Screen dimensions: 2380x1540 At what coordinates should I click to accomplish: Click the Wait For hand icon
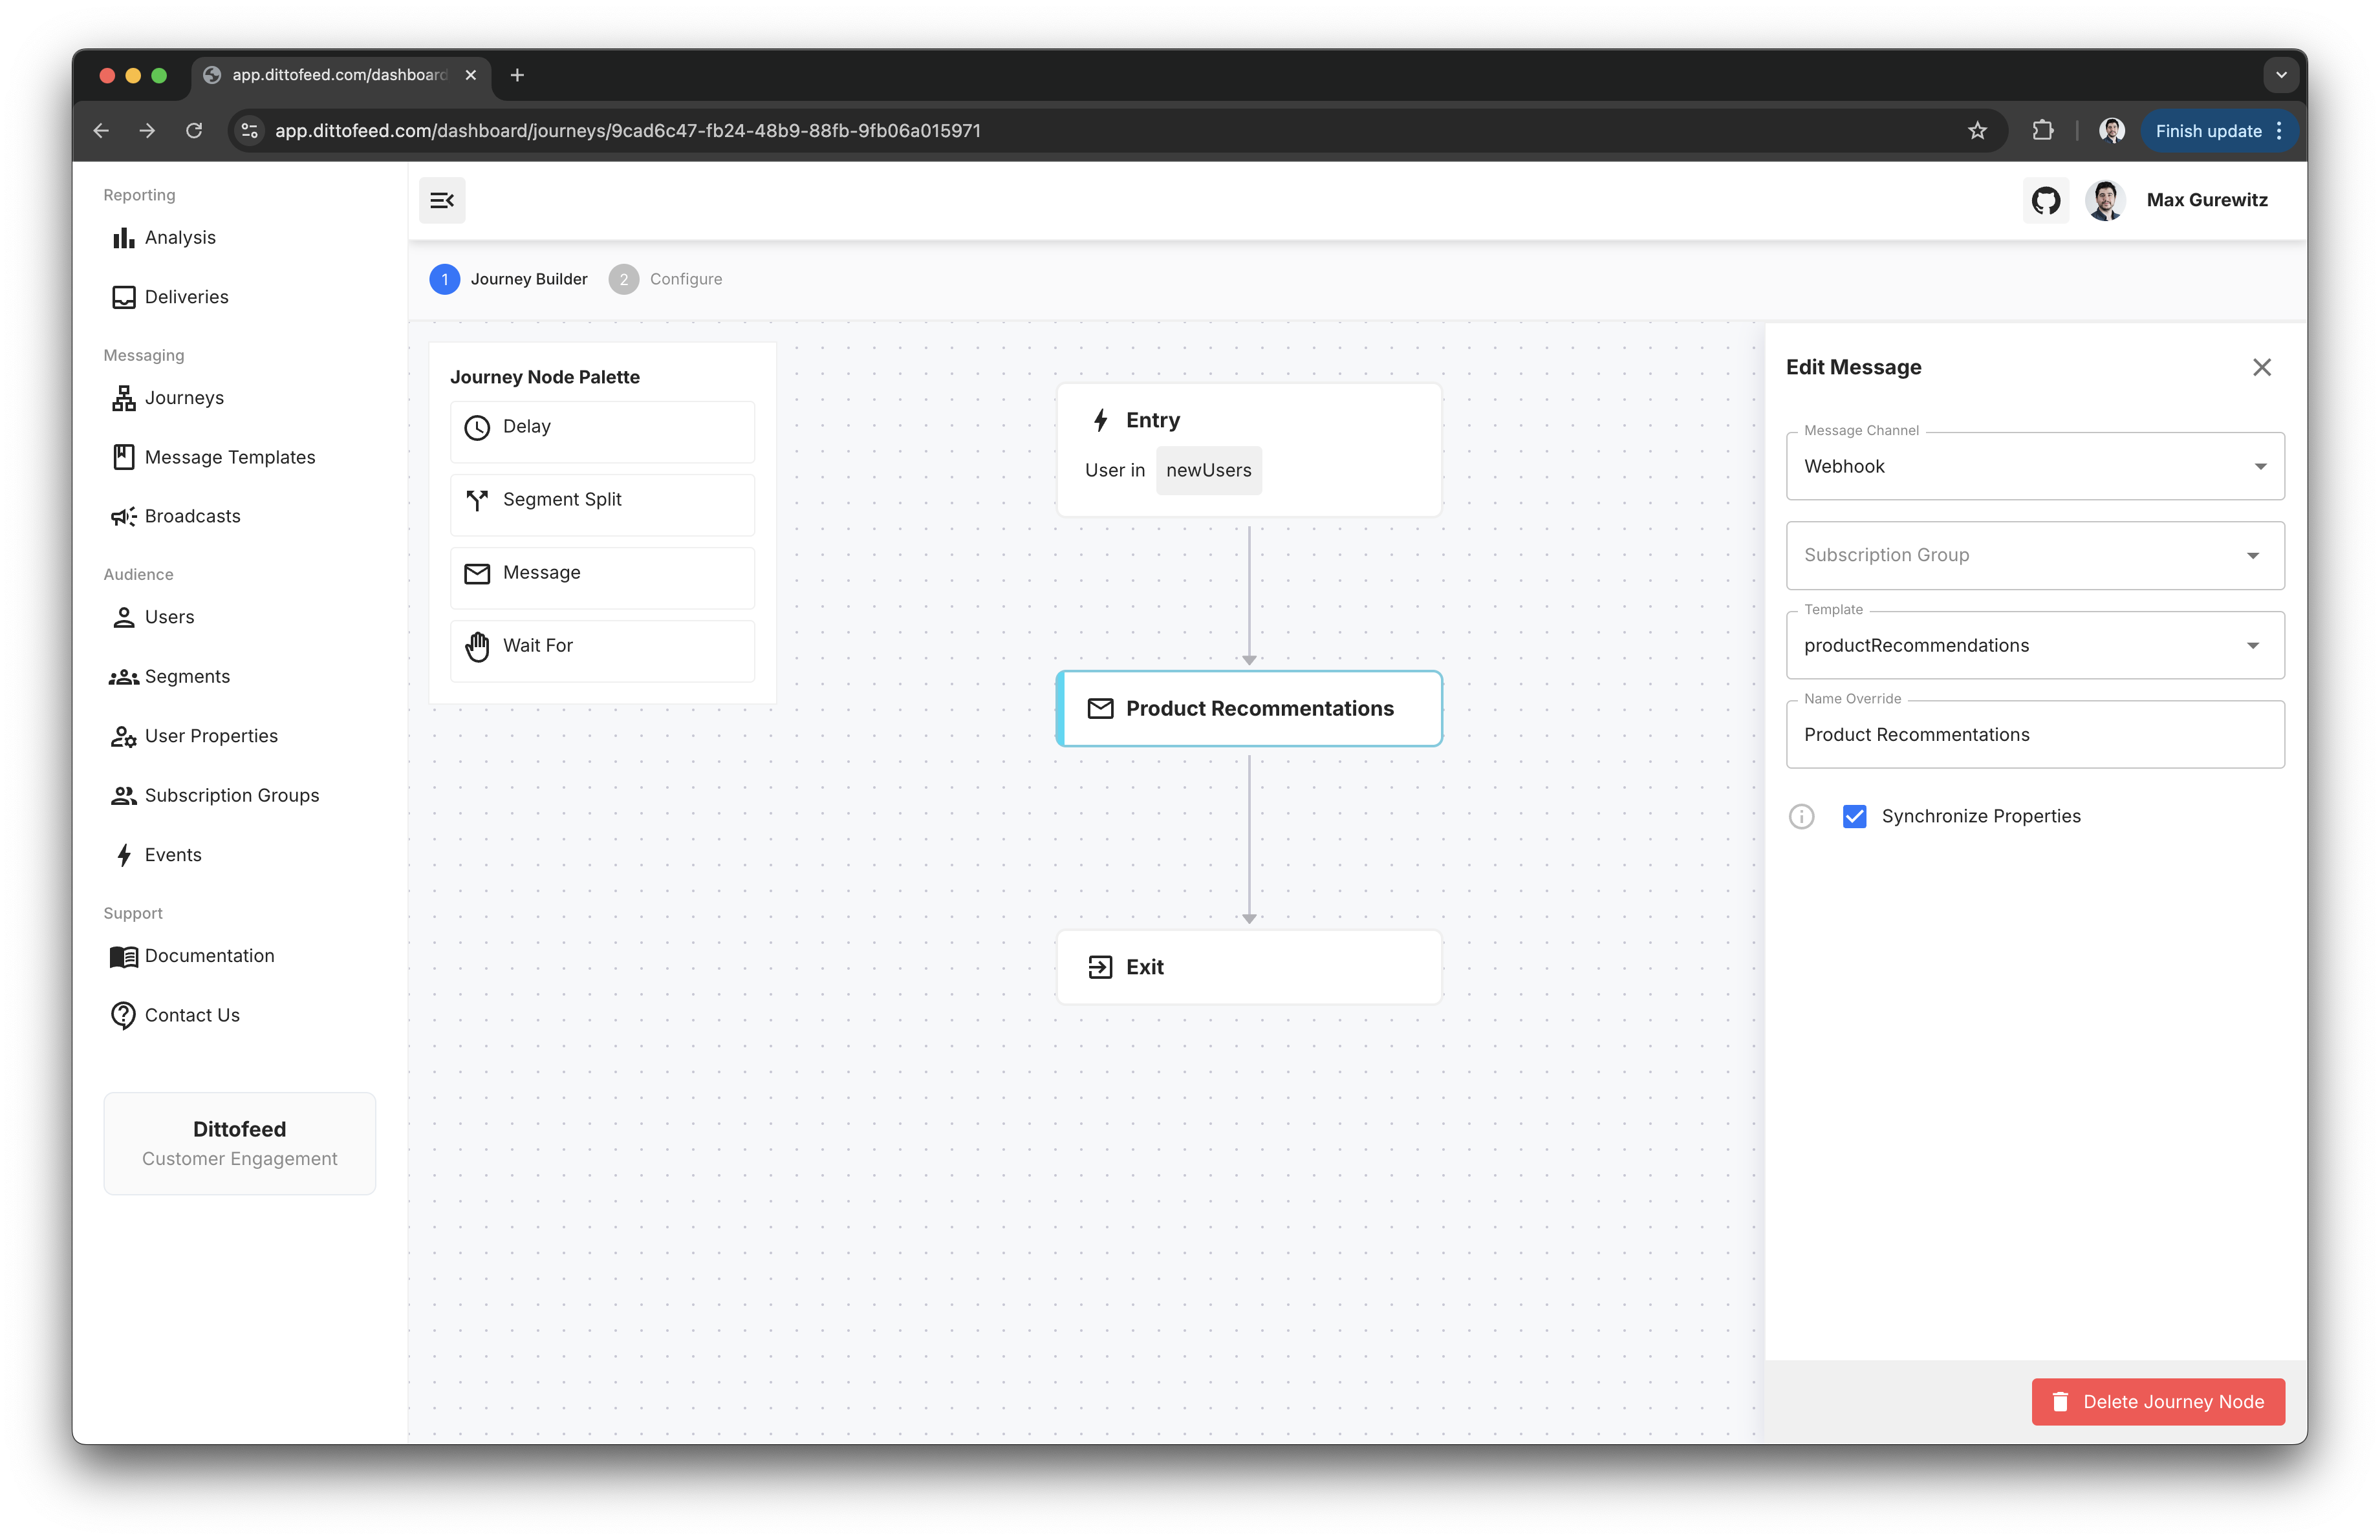pyautogui.click(x=477, y=647)
